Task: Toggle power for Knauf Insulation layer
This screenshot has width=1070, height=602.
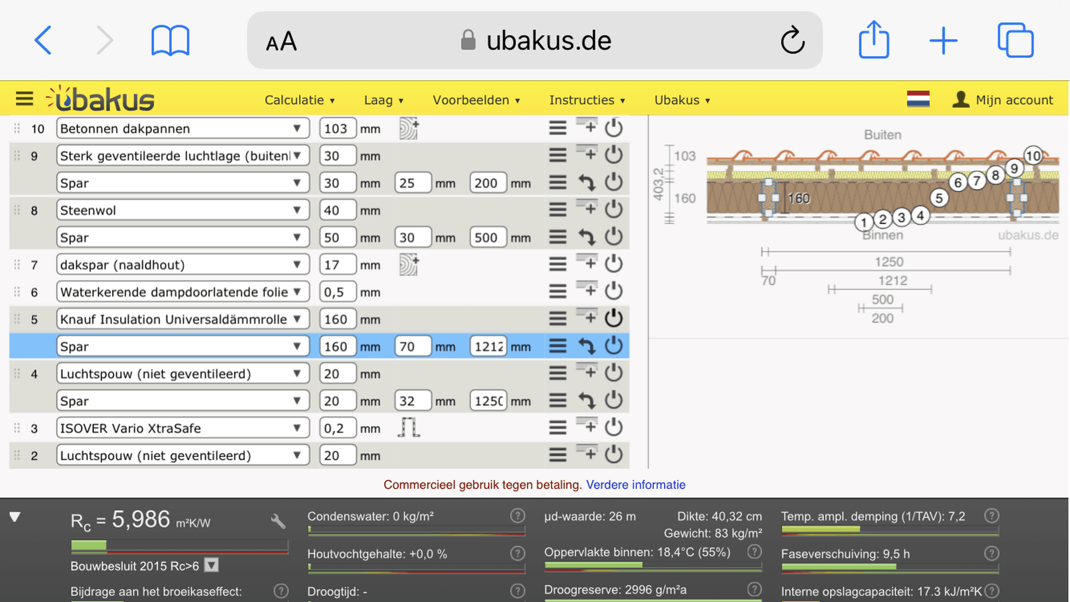Action: click(x=614, y=319)
